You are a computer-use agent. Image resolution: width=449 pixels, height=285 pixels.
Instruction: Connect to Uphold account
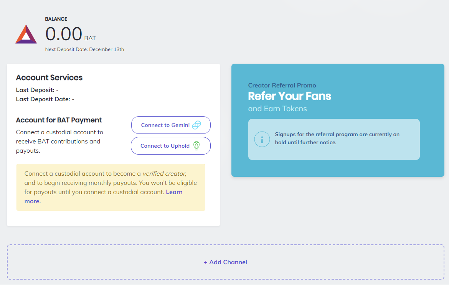coord(171,146)
